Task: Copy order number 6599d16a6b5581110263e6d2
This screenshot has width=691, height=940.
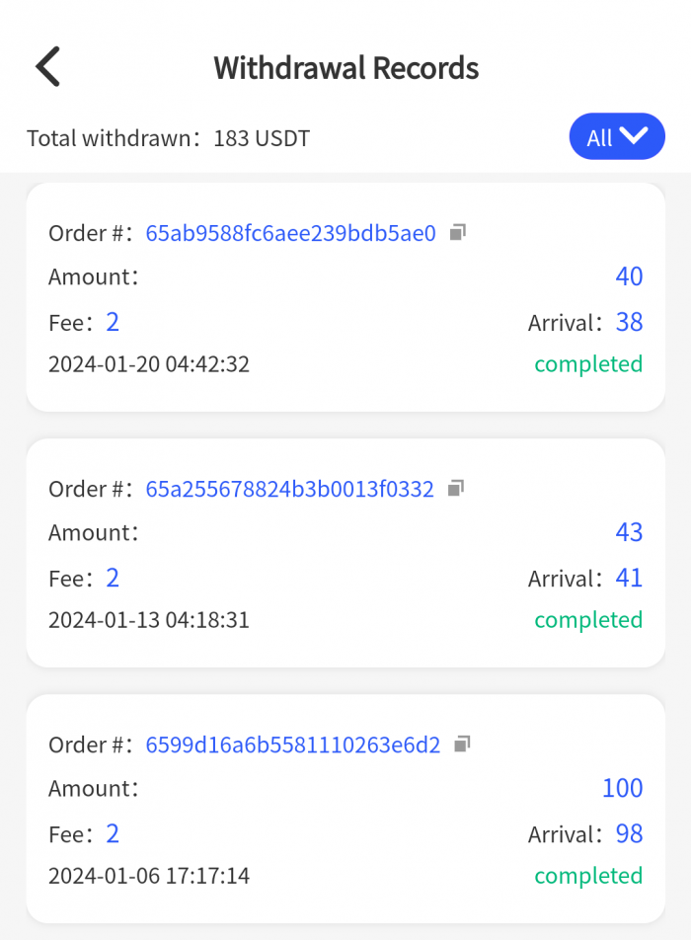Action: click(x=461, y=744)
